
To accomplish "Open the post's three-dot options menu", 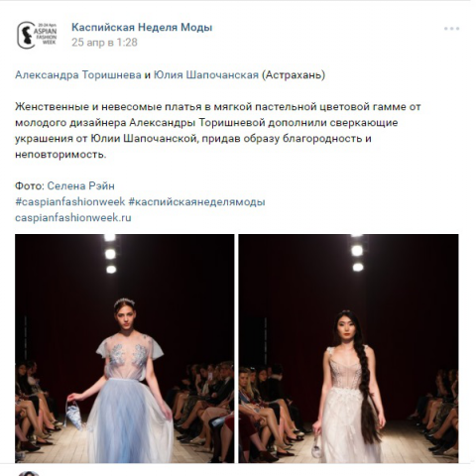I will pyautogui.click(x=451, y=29).
